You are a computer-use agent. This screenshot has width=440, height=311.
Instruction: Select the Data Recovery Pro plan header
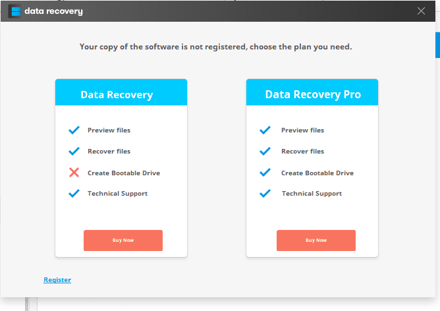313,94
